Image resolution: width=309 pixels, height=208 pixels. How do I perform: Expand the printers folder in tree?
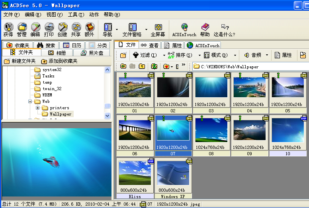38,108
